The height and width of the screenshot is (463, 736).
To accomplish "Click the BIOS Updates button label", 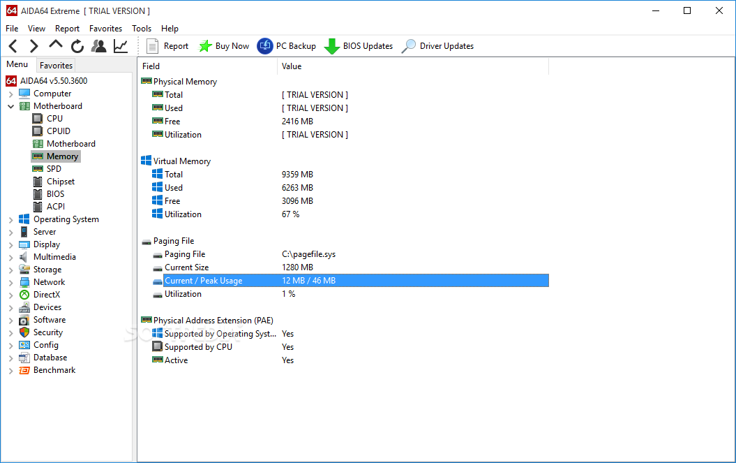I will pyautogui.click(x=368, y=46).
